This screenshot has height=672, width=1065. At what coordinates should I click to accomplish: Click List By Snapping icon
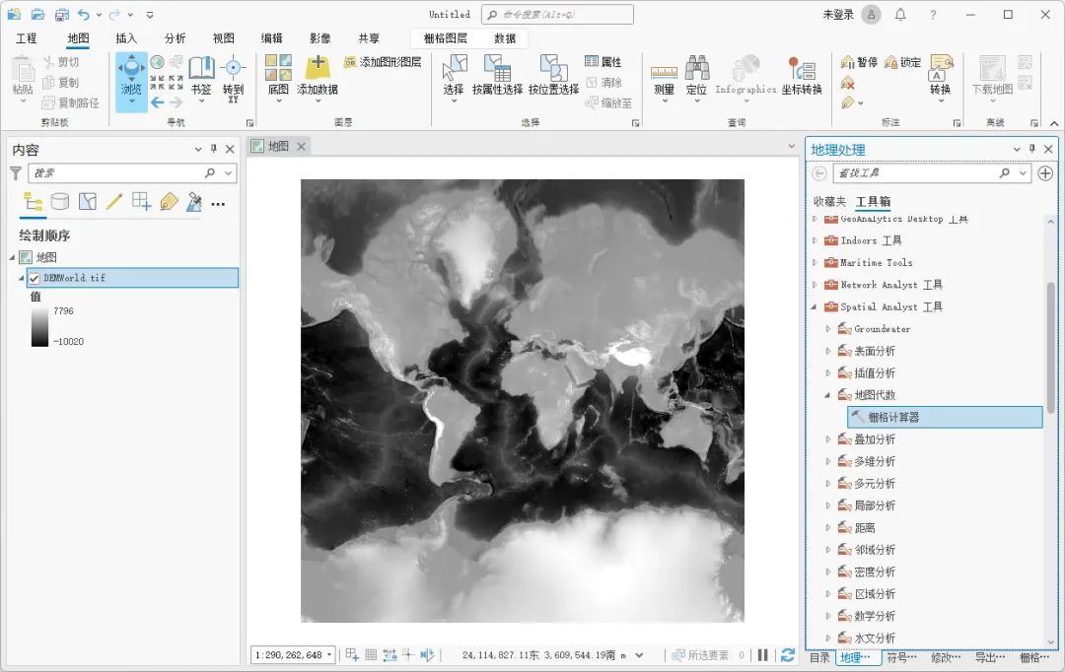[x=141, y=202]
